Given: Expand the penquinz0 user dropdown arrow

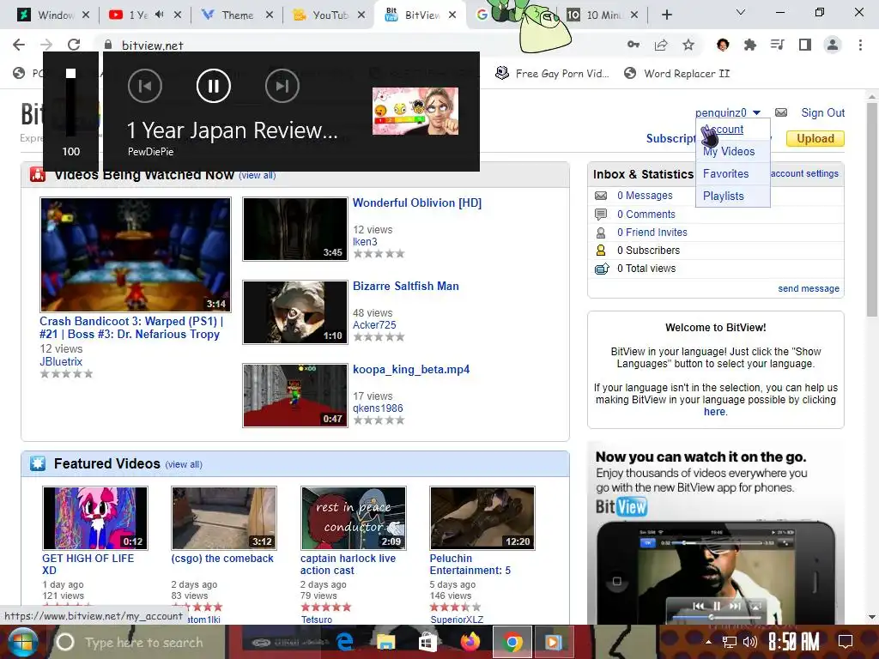Looking at the screenshot, I should [x=756, y=113].
